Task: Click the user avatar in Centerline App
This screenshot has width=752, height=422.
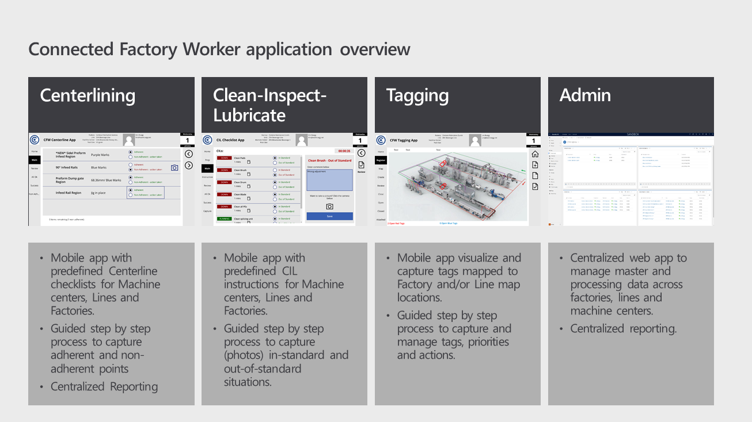Action: pos(128,140)
